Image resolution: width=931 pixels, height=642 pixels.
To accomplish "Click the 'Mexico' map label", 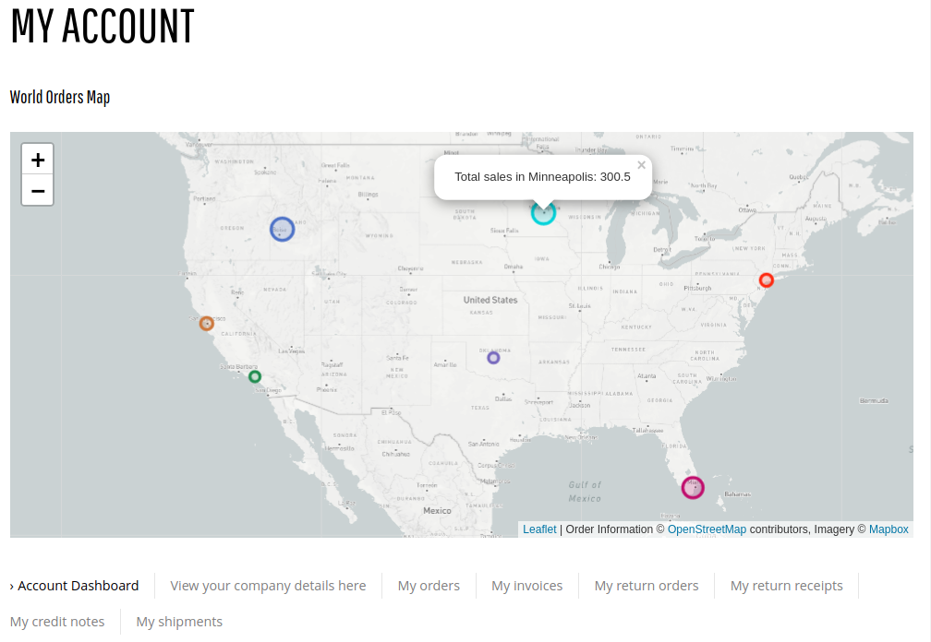I will coord(437,510).
